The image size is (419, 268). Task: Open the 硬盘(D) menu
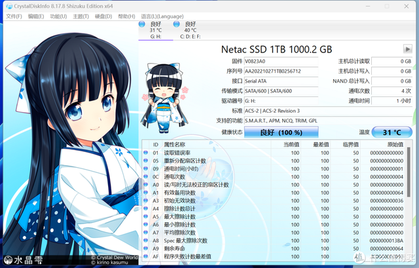coord(103,16)
